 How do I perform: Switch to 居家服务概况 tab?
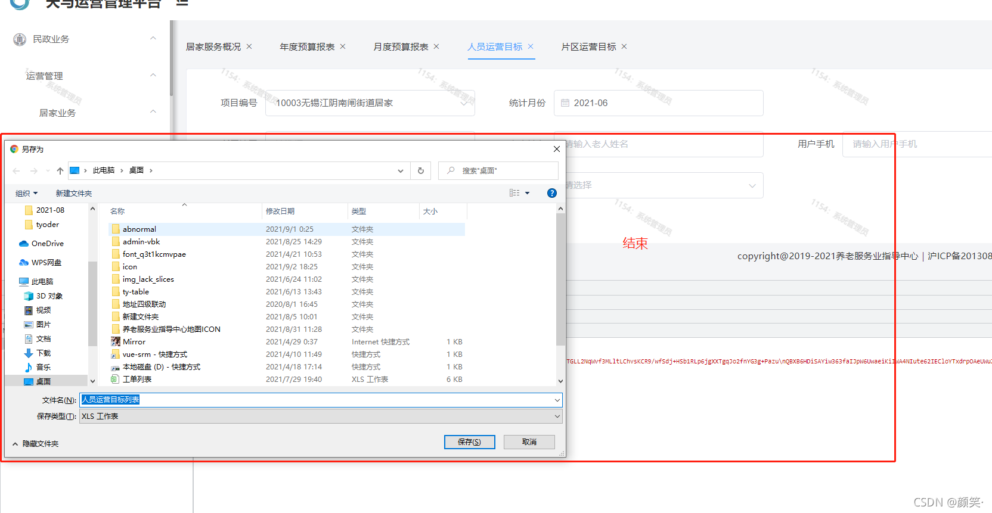coord(213,46)
